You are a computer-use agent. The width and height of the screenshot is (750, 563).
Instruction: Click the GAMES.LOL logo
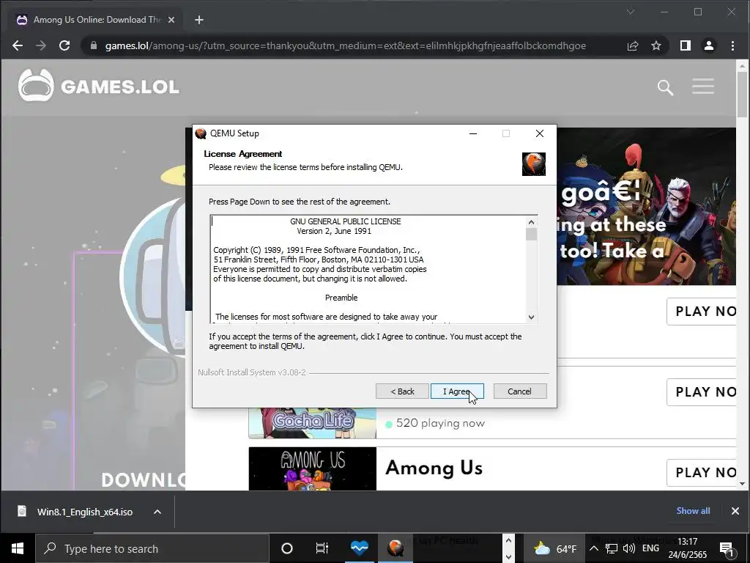pos(99,87)
